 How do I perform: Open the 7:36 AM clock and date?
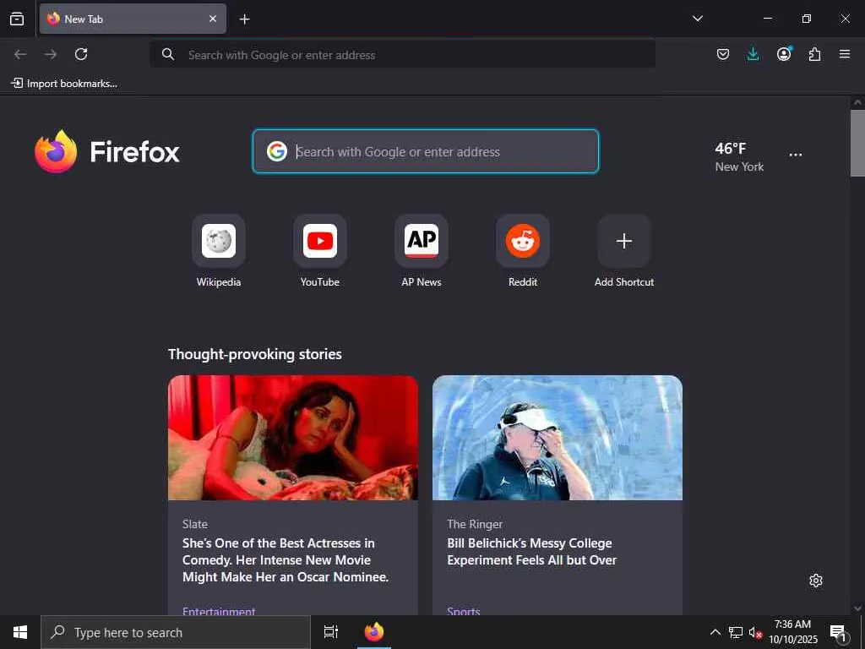click(x=793, y=632)
